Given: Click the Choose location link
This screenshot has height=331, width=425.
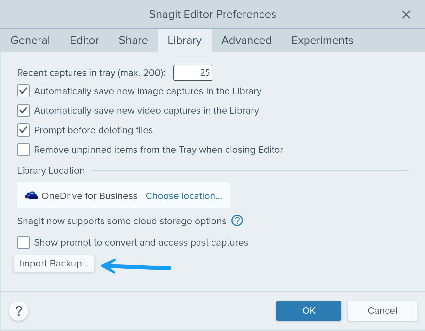Looking at the screenshot, I should pos(184,196).
